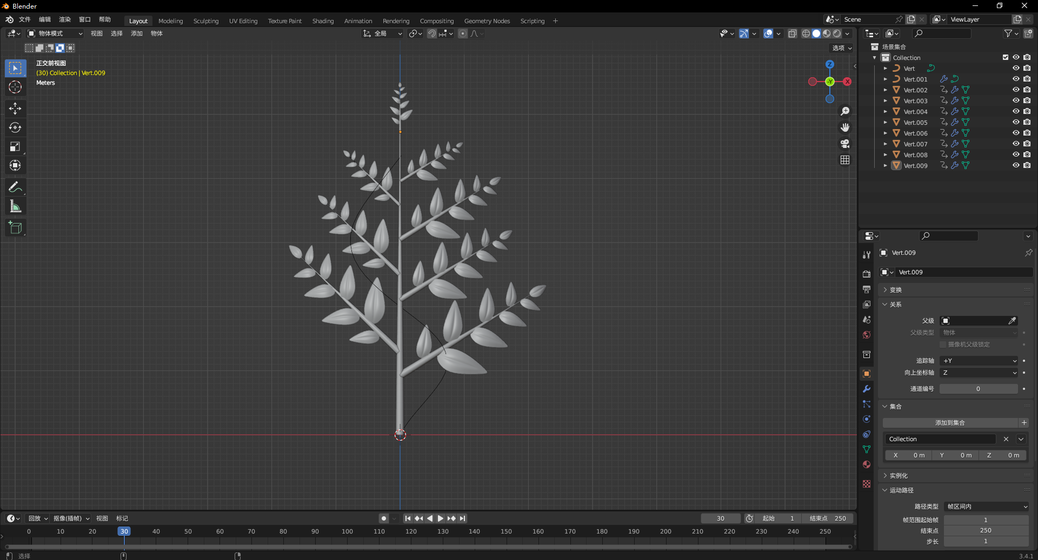This screenshot has width=1038, height=560.
Task: Open the Modifier properties wrench tab
Action: [x=867, y=389]
